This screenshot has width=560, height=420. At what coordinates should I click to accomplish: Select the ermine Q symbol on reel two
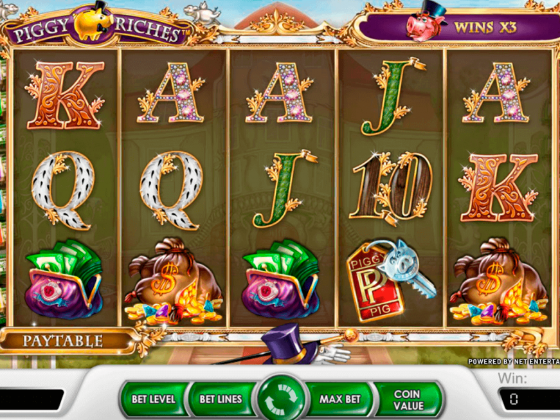pos(172,190)
